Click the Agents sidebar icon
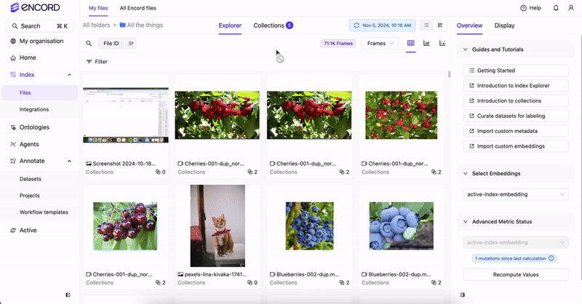The width and height of the screenshot is (582, 304). tap(13, 145)
